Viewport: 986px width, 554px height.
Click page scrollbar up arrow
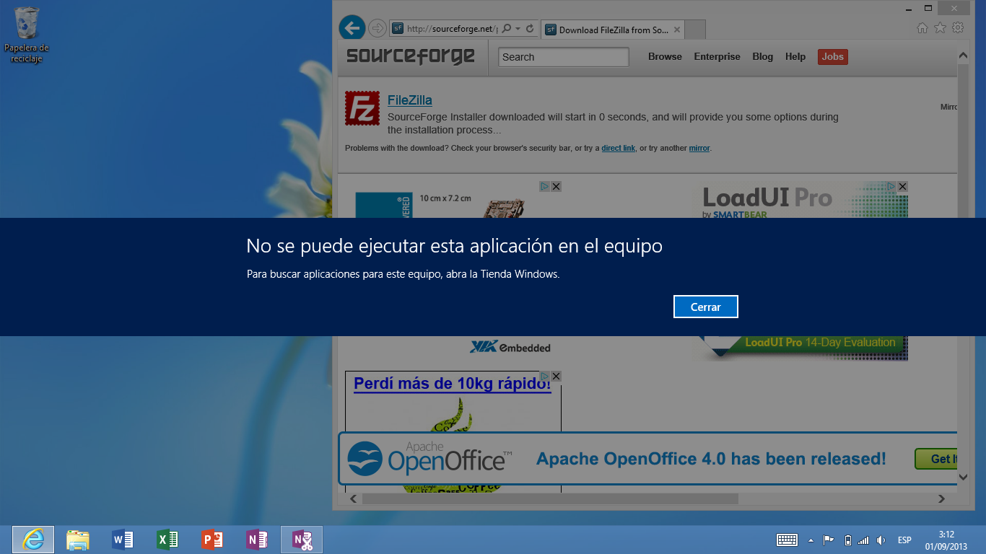[x=963, y=55]
